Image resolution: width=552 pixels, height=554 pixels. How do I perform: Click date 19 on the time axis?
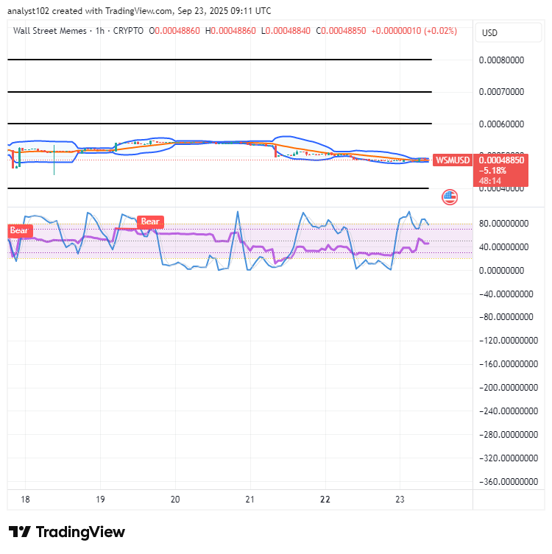(x=100, y=500)
